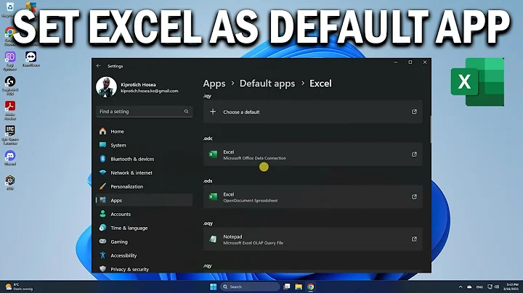The width and height of the screenshot is (523, 293).
Task: Show hidden system tray icons
Action: [x=461, y=286]
